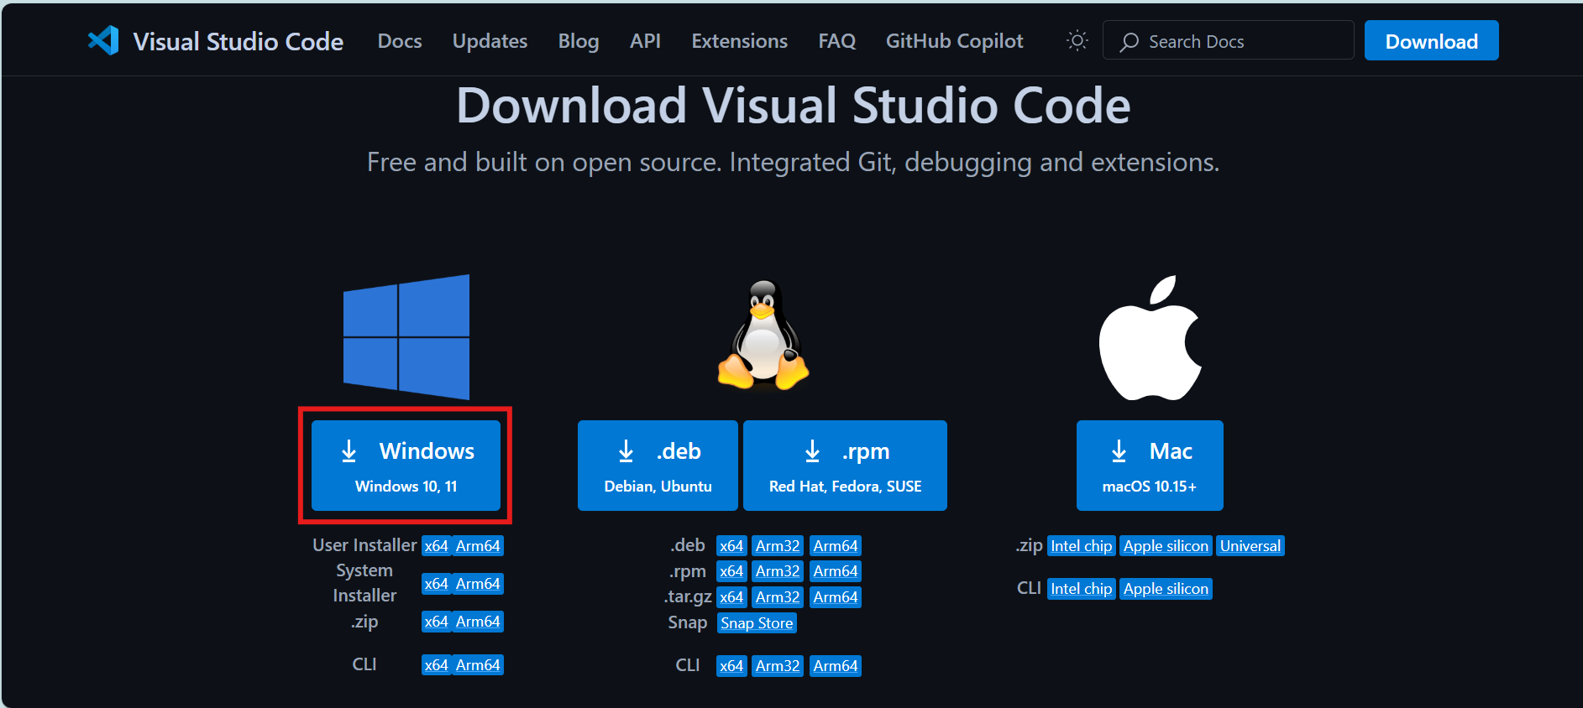Open the API navigation link
Viewport: 1583px width, 708px height.
click(x=645, y=41)
